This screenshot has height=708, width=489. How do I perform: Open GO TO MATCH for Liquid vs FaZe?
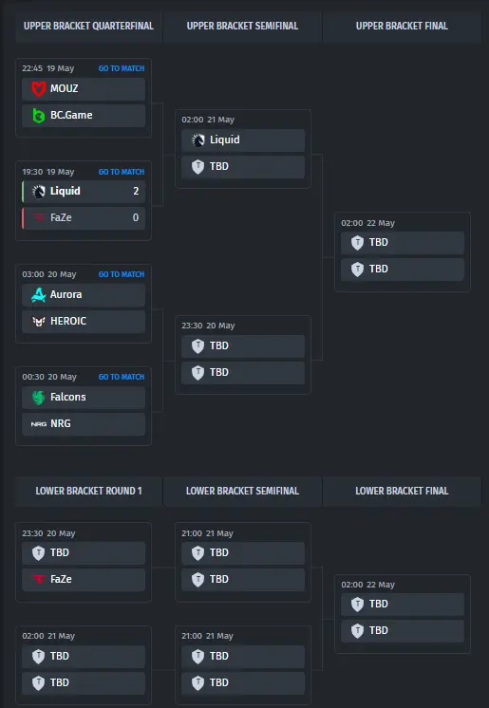tap(122, 172)
